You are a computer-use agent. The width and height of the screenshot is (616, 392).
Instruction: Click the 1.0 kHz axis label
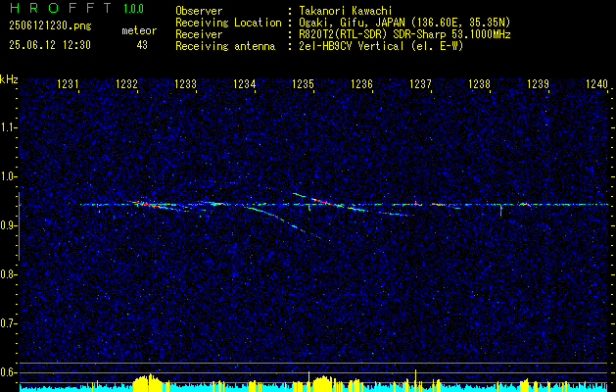coord(8,176)
